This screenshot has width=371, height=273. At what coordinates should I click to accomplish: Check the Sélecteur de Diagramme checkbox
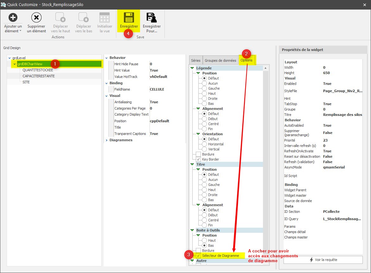[x=199, y=256]
